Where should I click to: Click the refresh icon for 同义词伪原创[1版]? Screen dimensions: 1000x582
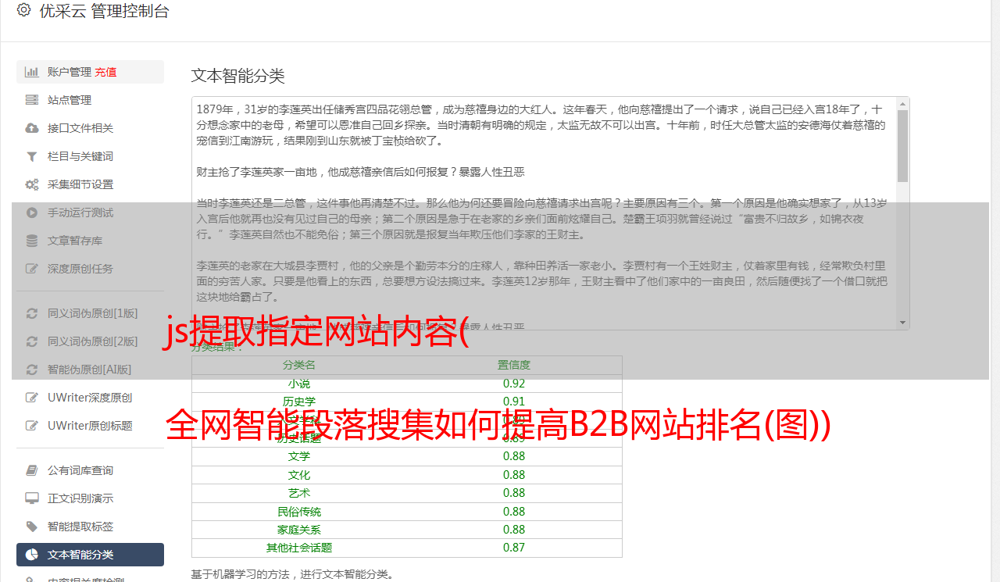tap(32, 313)
